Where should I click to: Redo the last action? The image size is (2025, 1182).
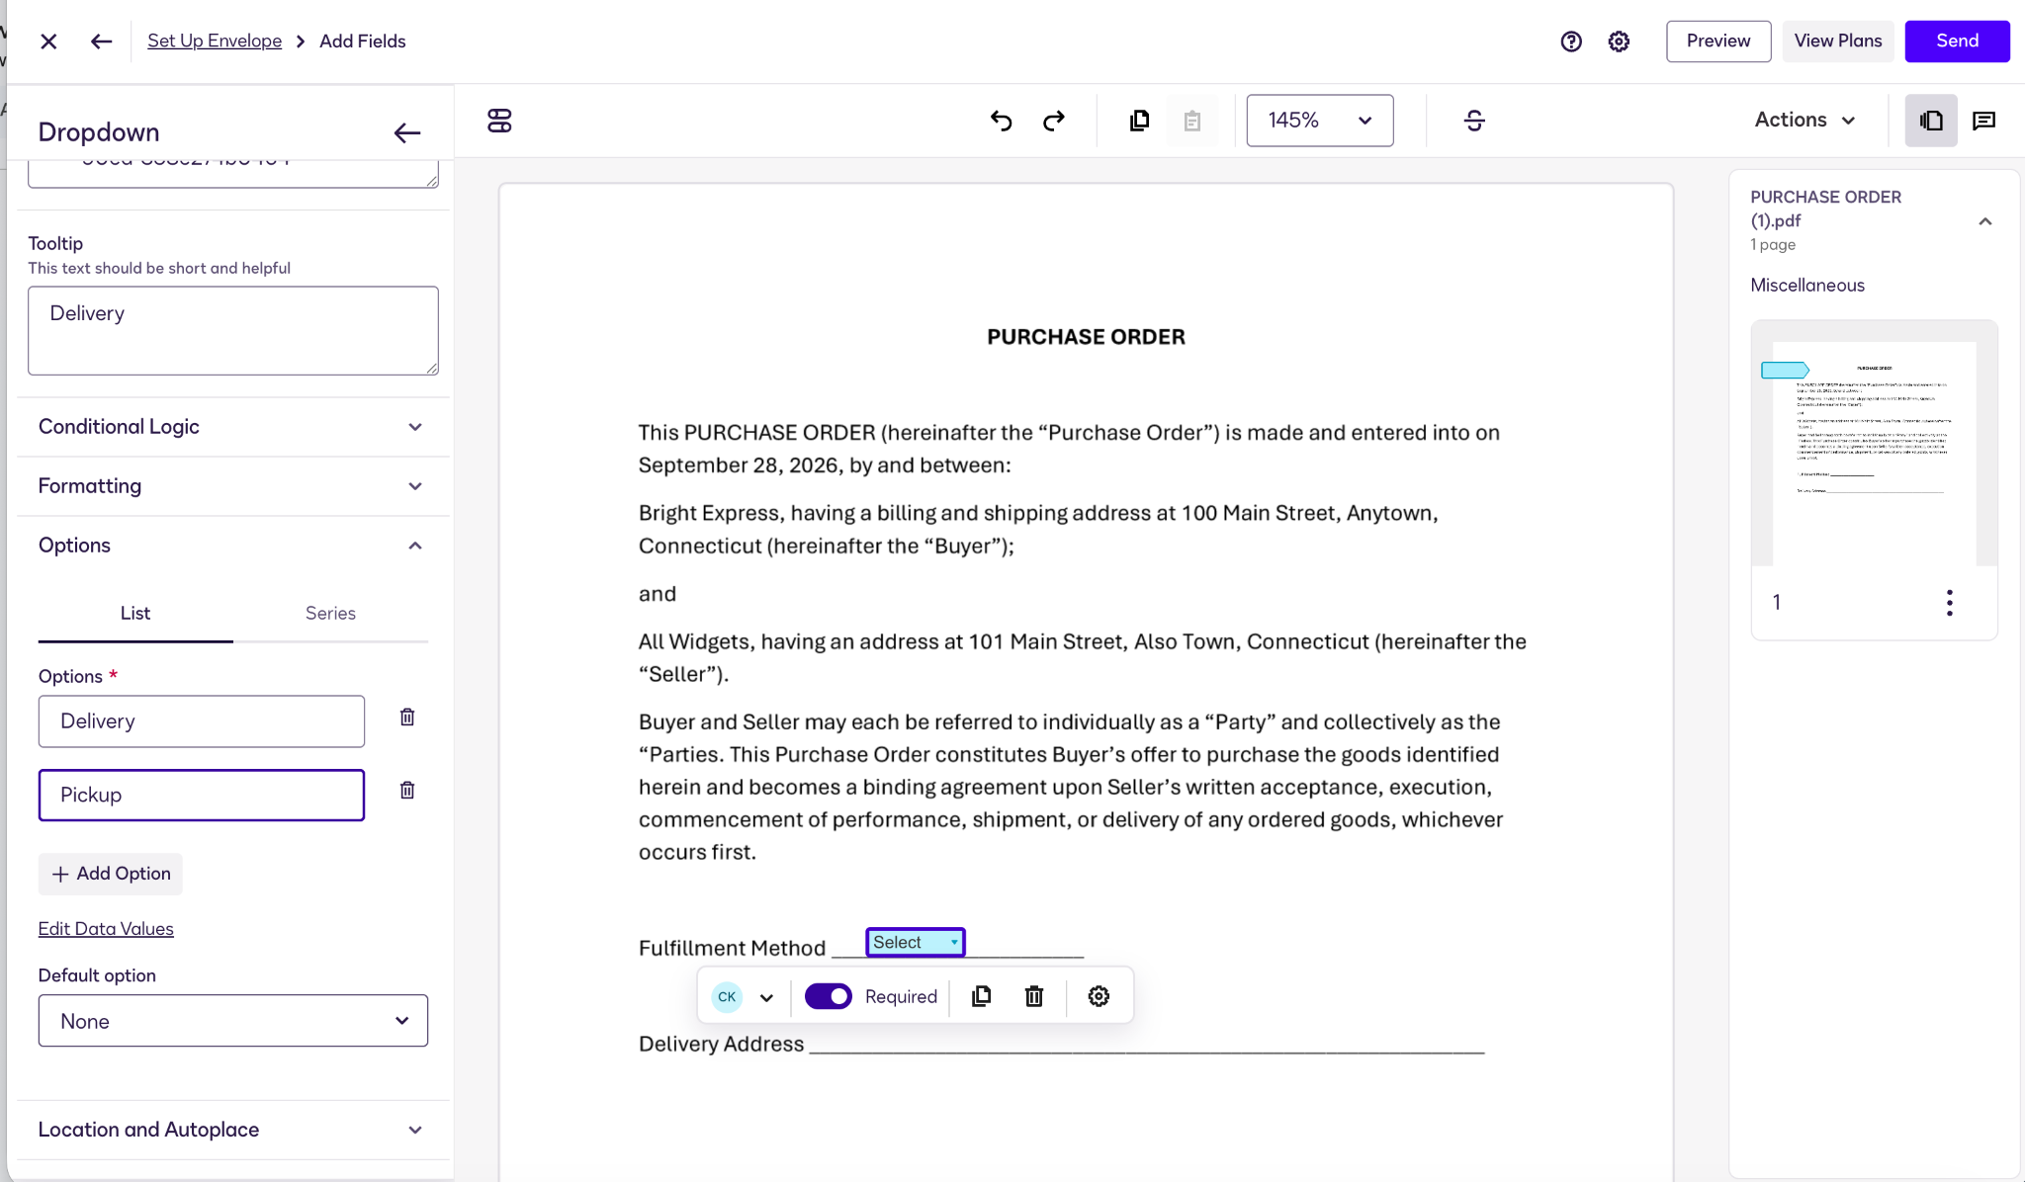pyautogui.click(x=1054, y=121)
